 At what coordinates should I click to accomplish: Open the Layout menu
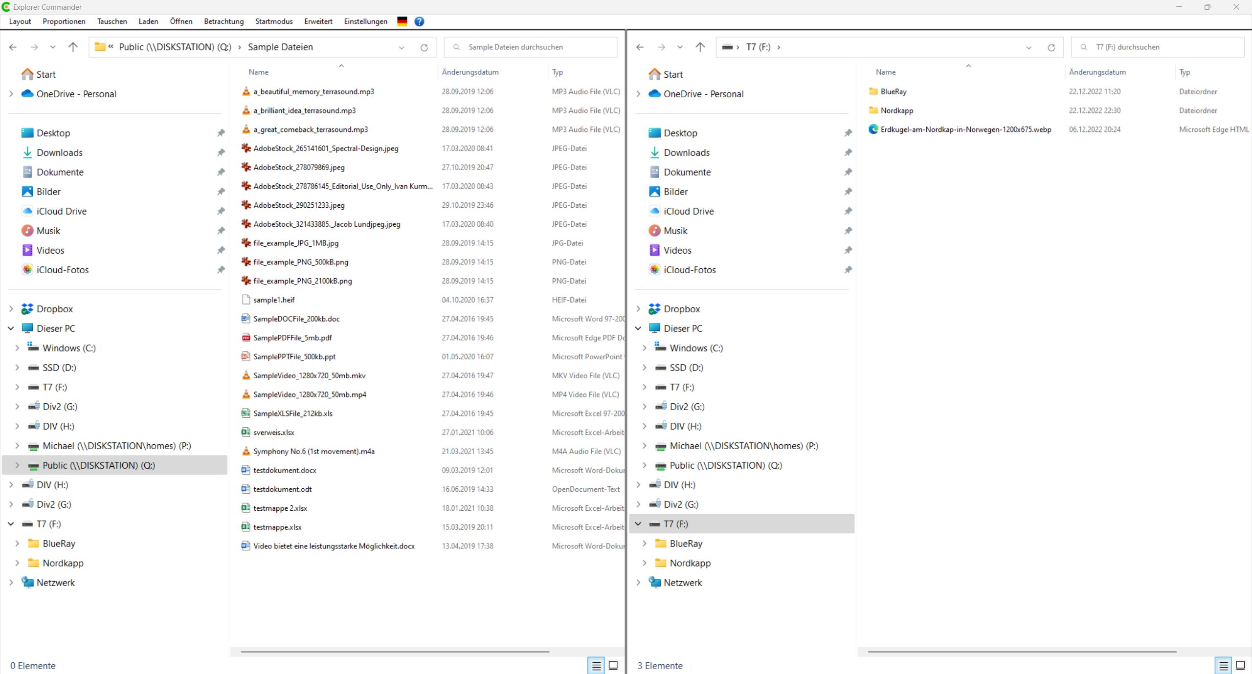pos(20,22)
